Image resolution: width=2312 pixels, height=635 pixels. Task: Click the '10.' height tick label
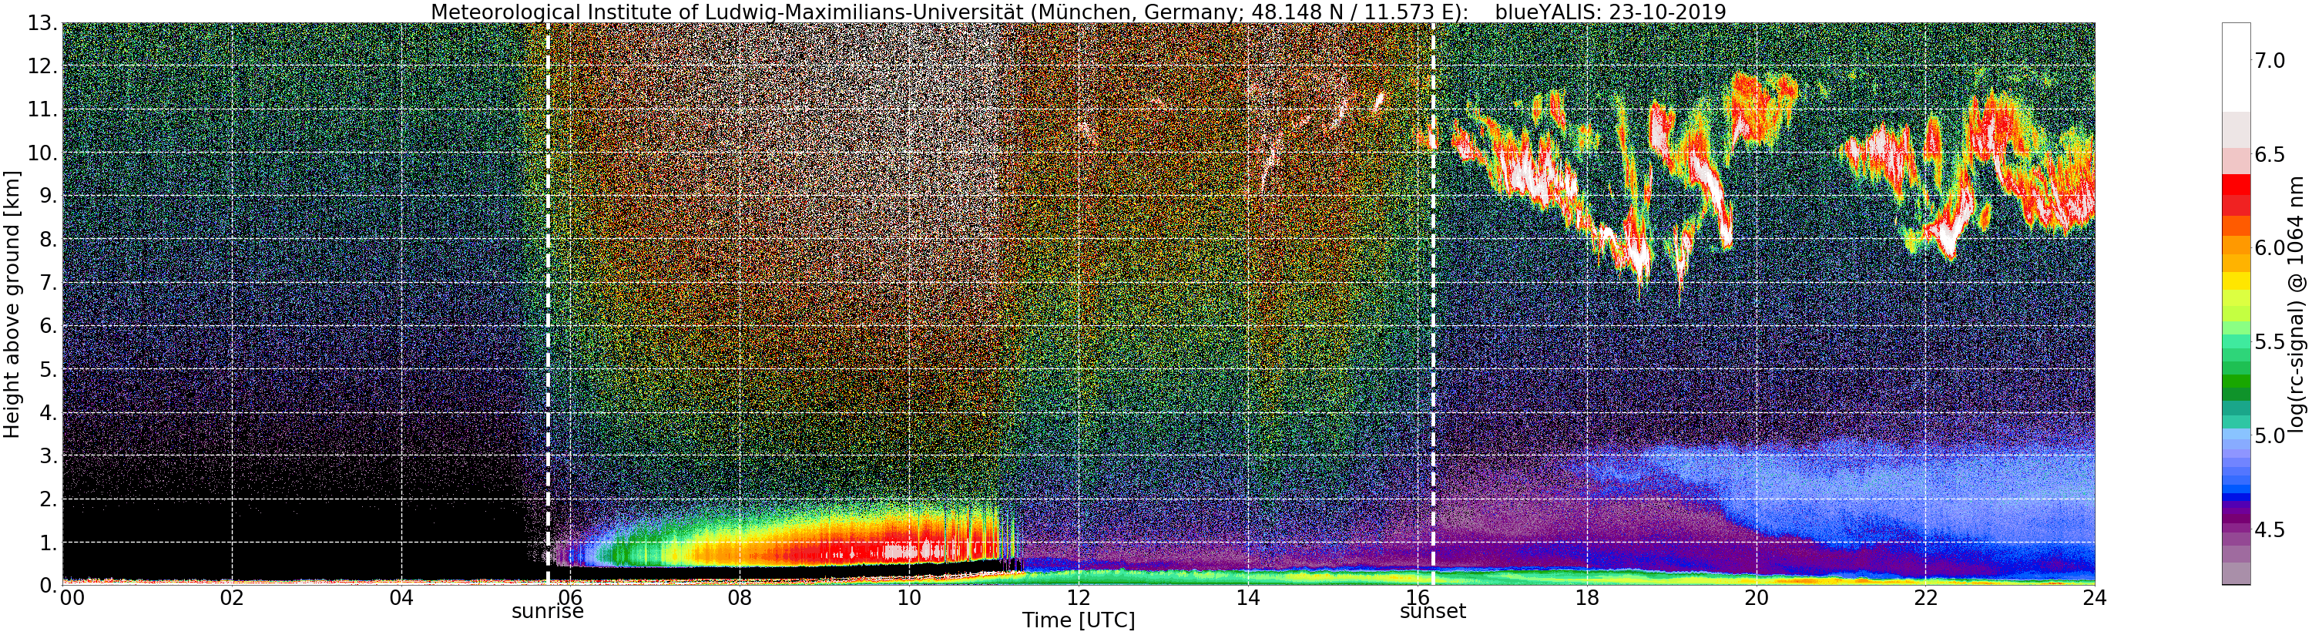tap(42, 153)
